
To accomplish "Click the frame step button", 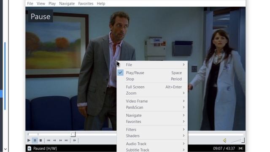I will 74,141.
